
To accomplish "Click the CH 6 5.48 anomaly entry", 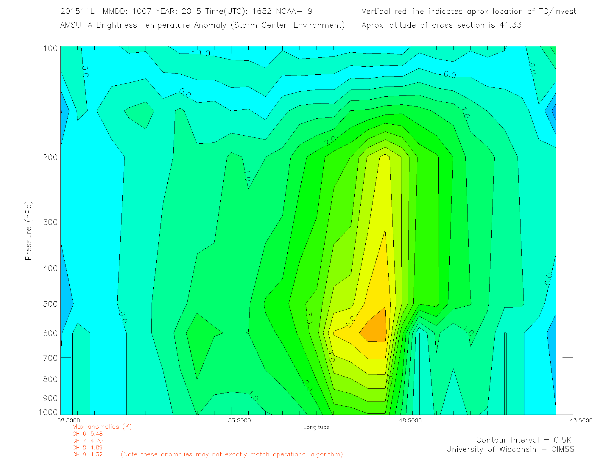I will click(87, 434).
